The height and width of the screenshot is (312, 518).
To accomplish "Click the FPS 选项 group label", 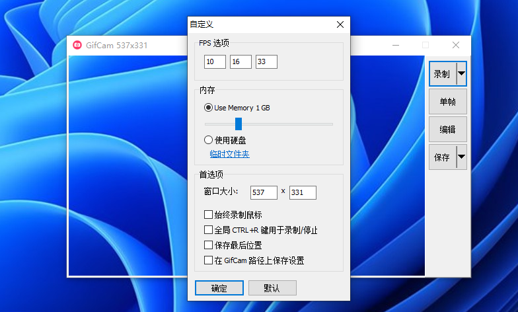I will 214,43.
